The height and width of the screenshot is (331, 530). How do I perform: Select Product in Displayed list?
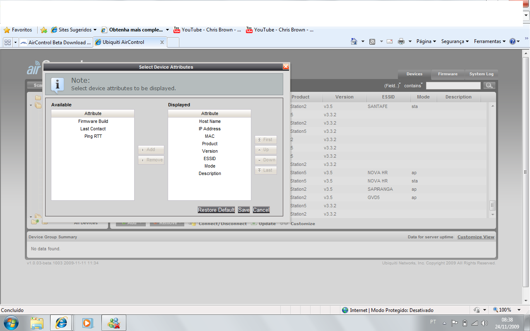(x=210, y=144)
